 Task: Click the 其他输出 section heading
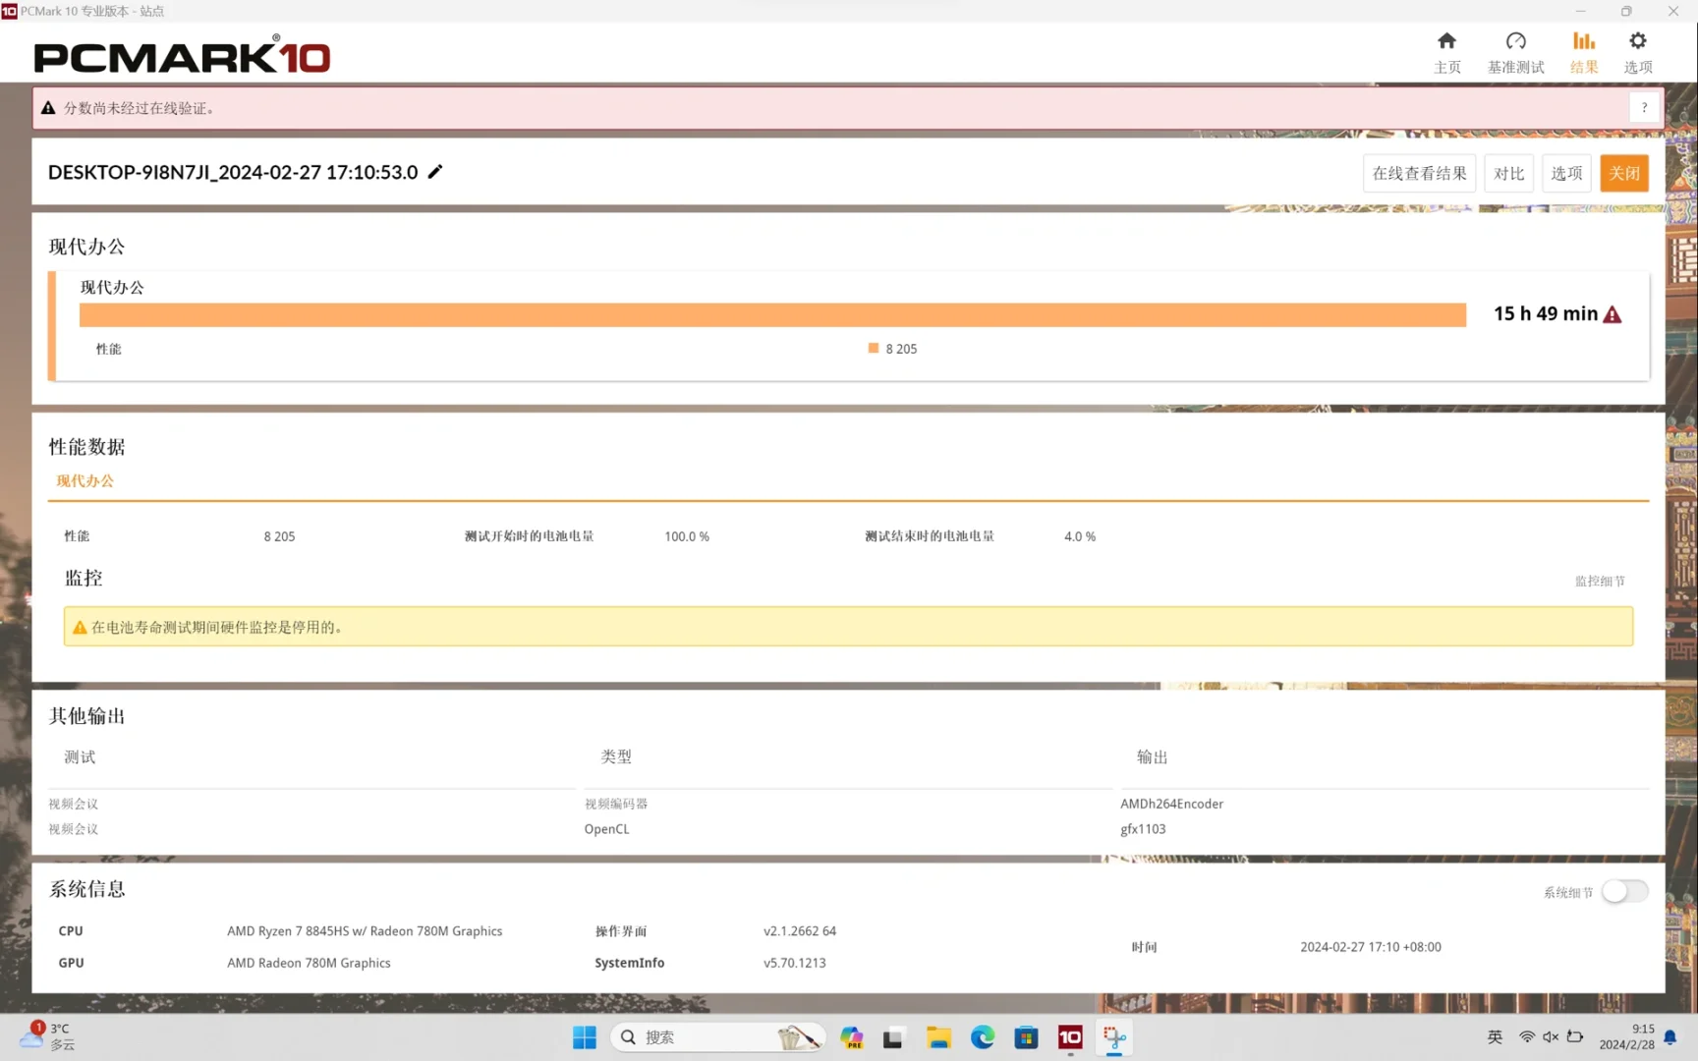click(x=87, y=716)
